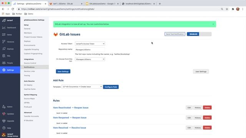246x138 pixels.
Task: Open the Demo bookmarks folder
Action: click(x=29, y=14)
